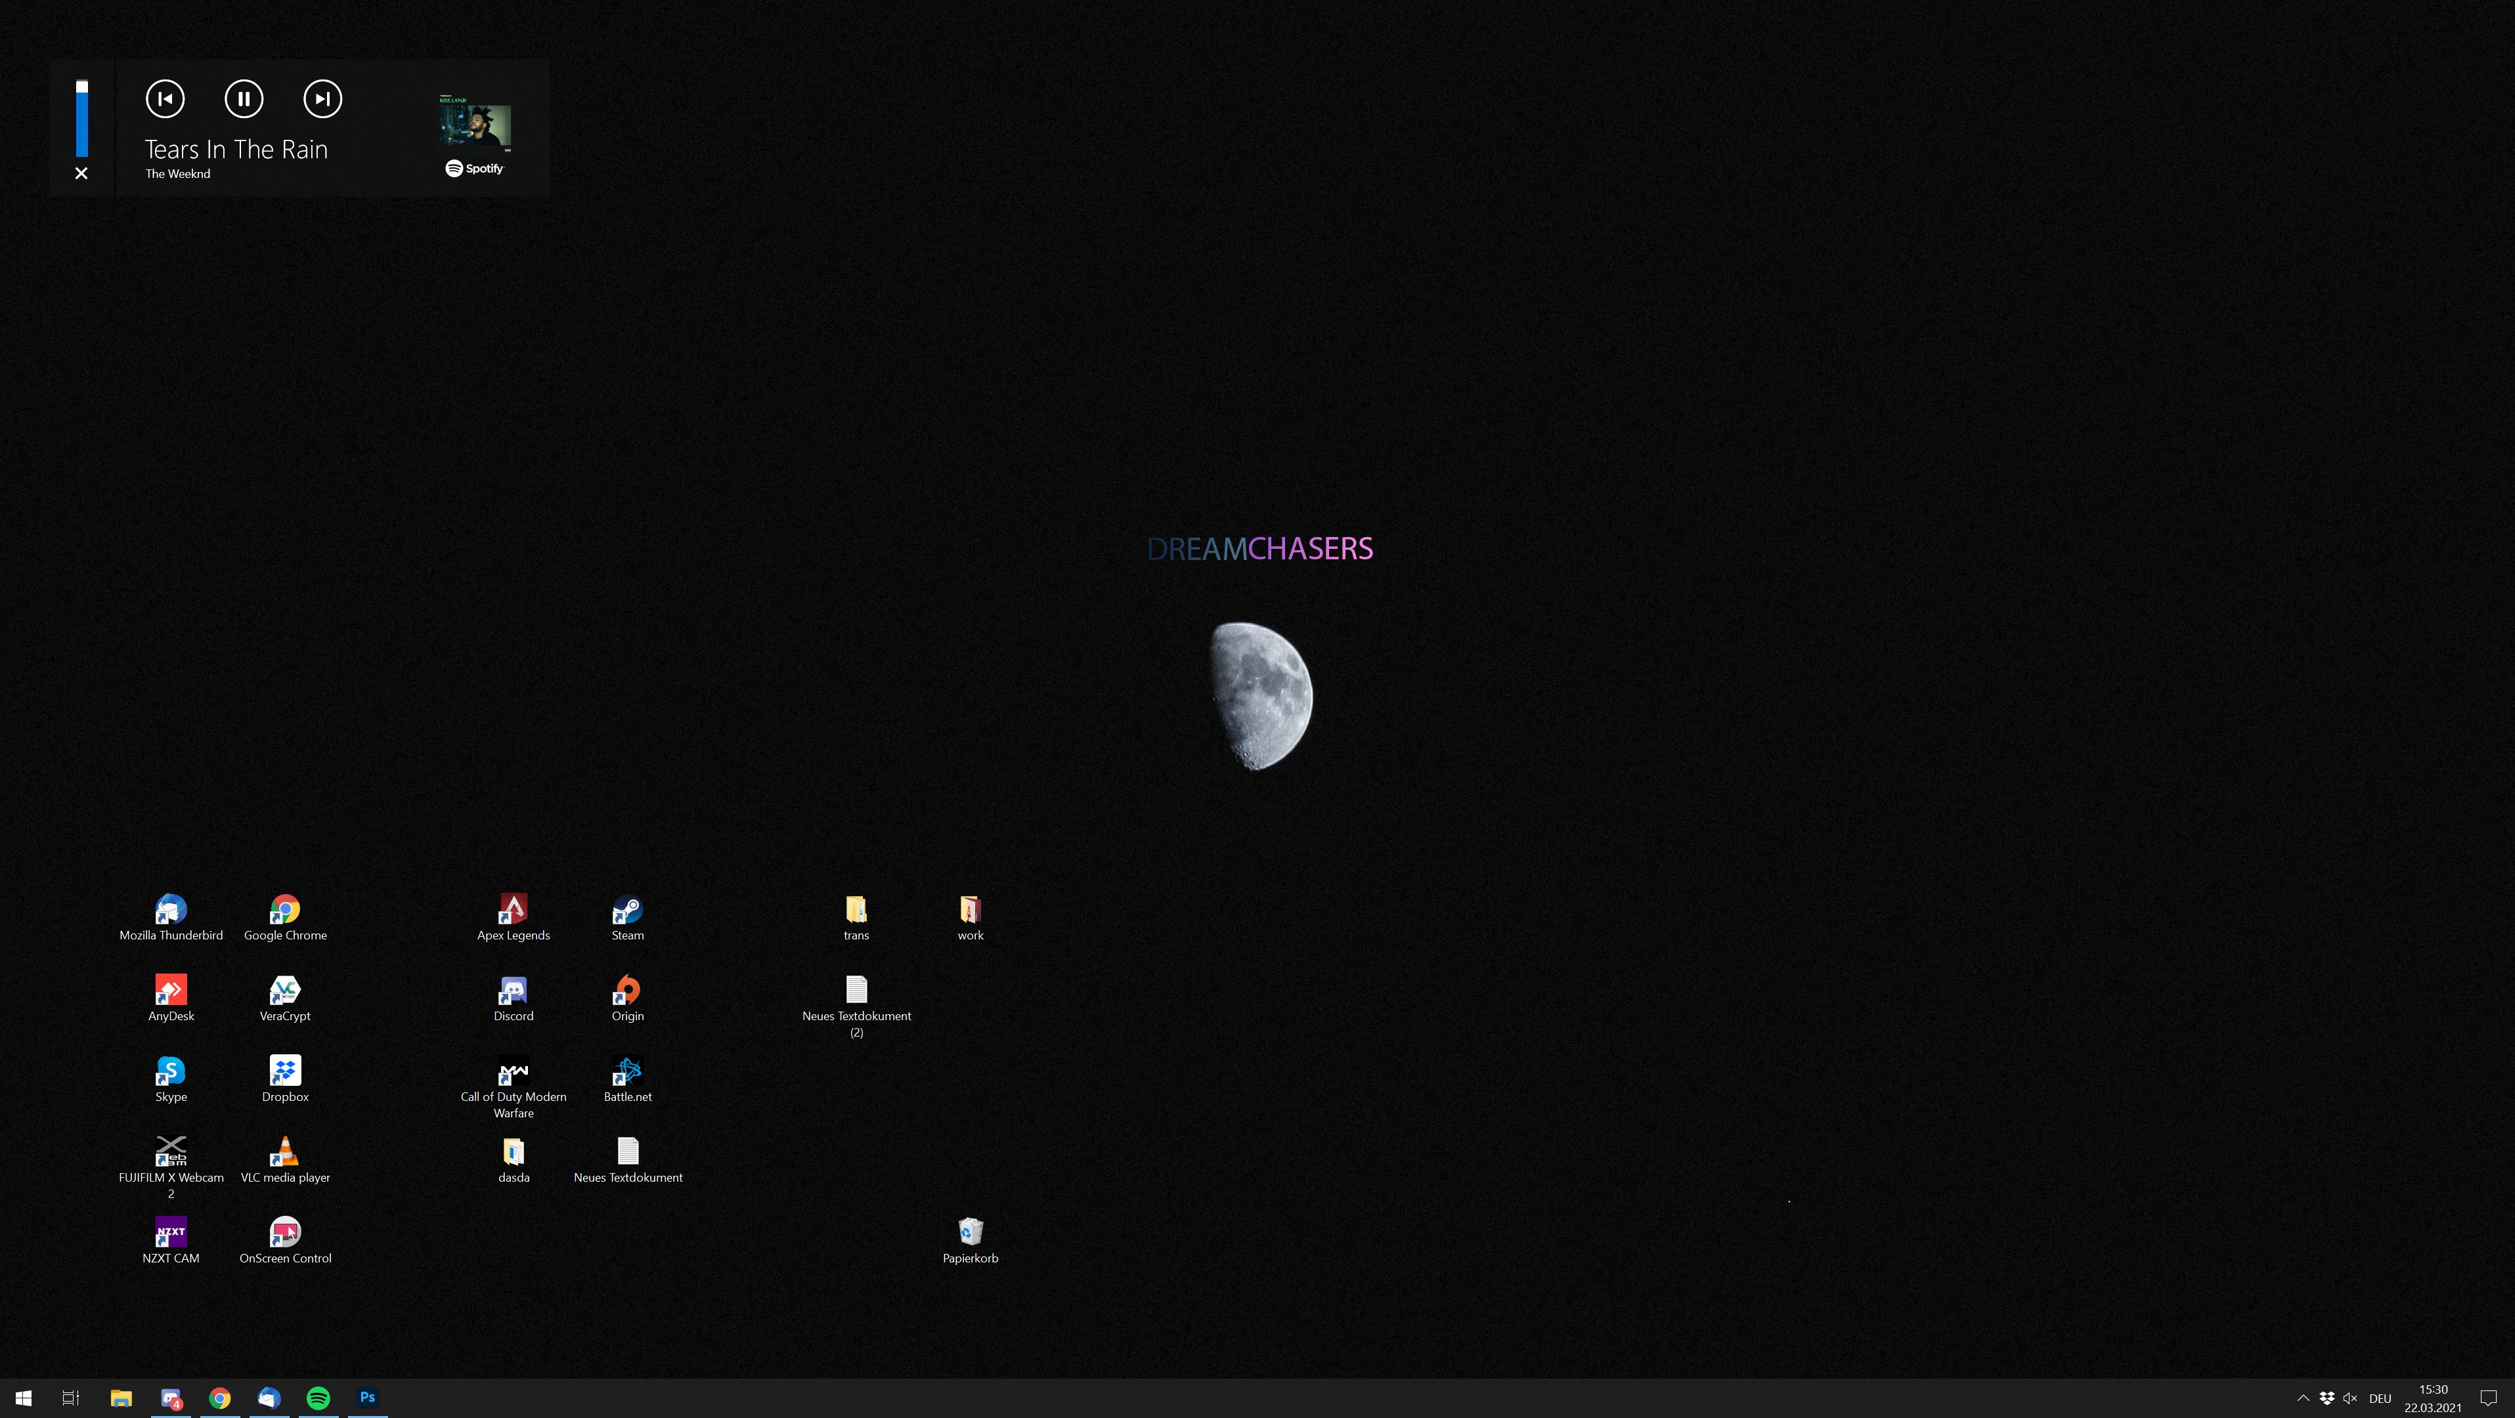Open Photoshop from the taskbar
The height and width of the screenshot is (1418, 2515).
coord(367,1398)
